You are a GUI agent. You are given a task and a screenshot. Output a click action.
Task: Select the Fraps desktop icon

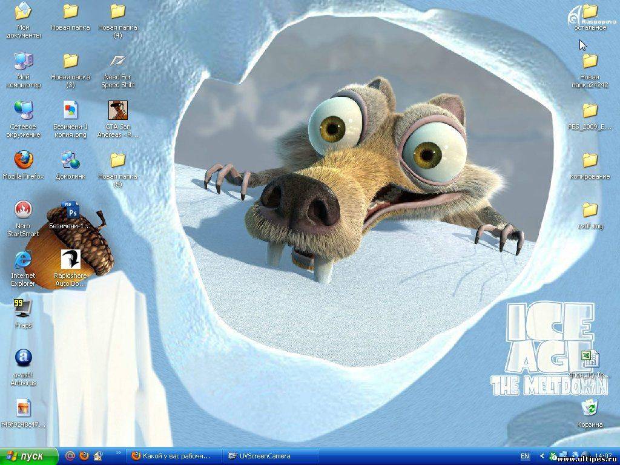(23, 308)
